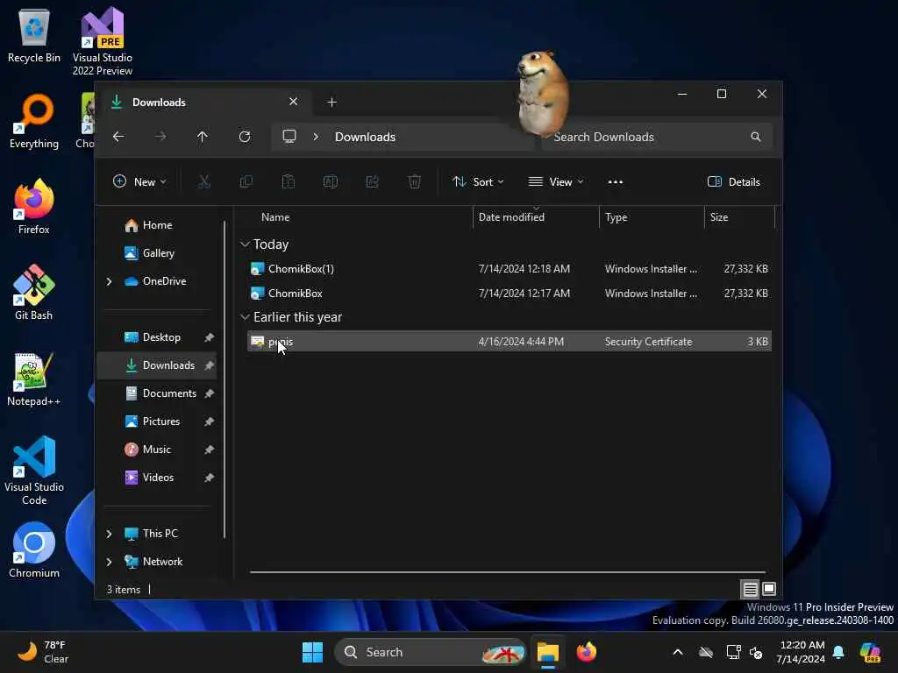
Task: Open the New item menu
Action: point(139,182)
